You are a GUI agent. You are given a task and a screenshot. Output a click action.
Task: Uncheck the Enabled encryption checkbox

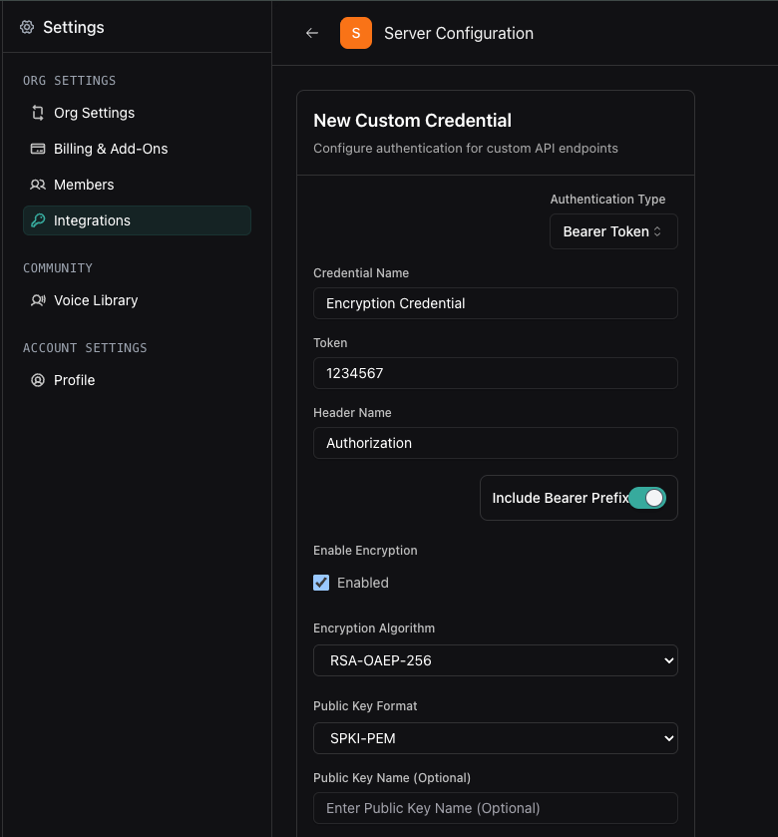coord(321,583)
